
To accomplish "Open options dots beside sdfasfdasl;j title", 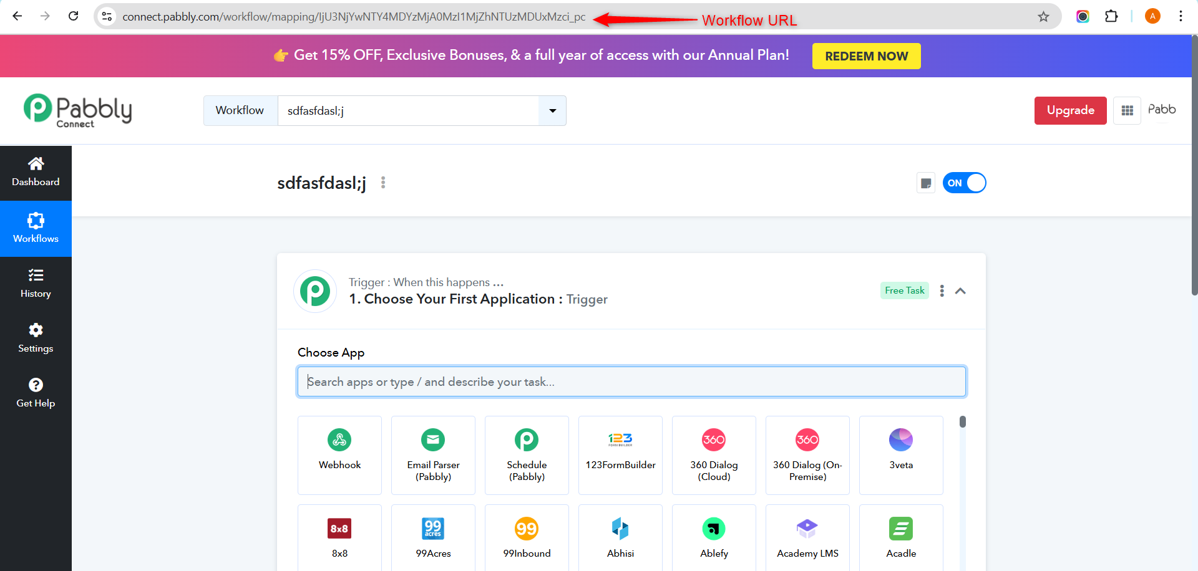I will click(x=383, y=183).
